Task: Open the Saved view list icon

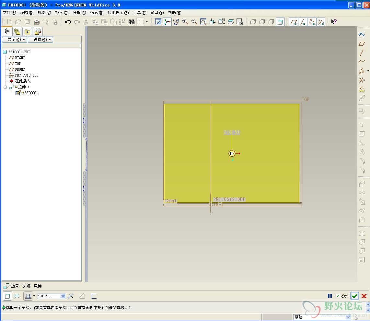Action: click(x=222, y=22)
